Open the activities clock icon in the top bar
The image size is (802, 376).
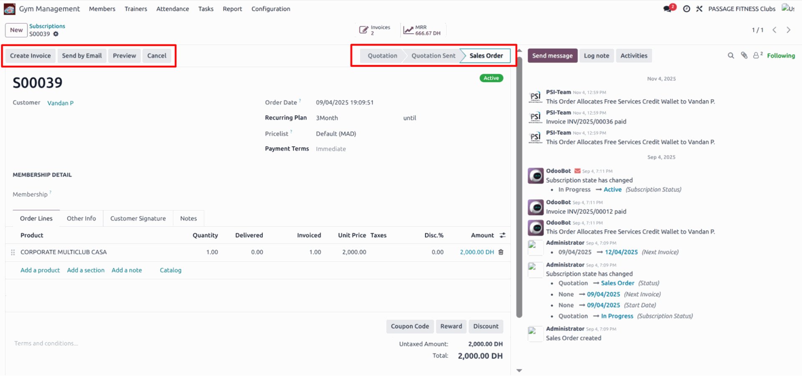click(x=686, y=9)
